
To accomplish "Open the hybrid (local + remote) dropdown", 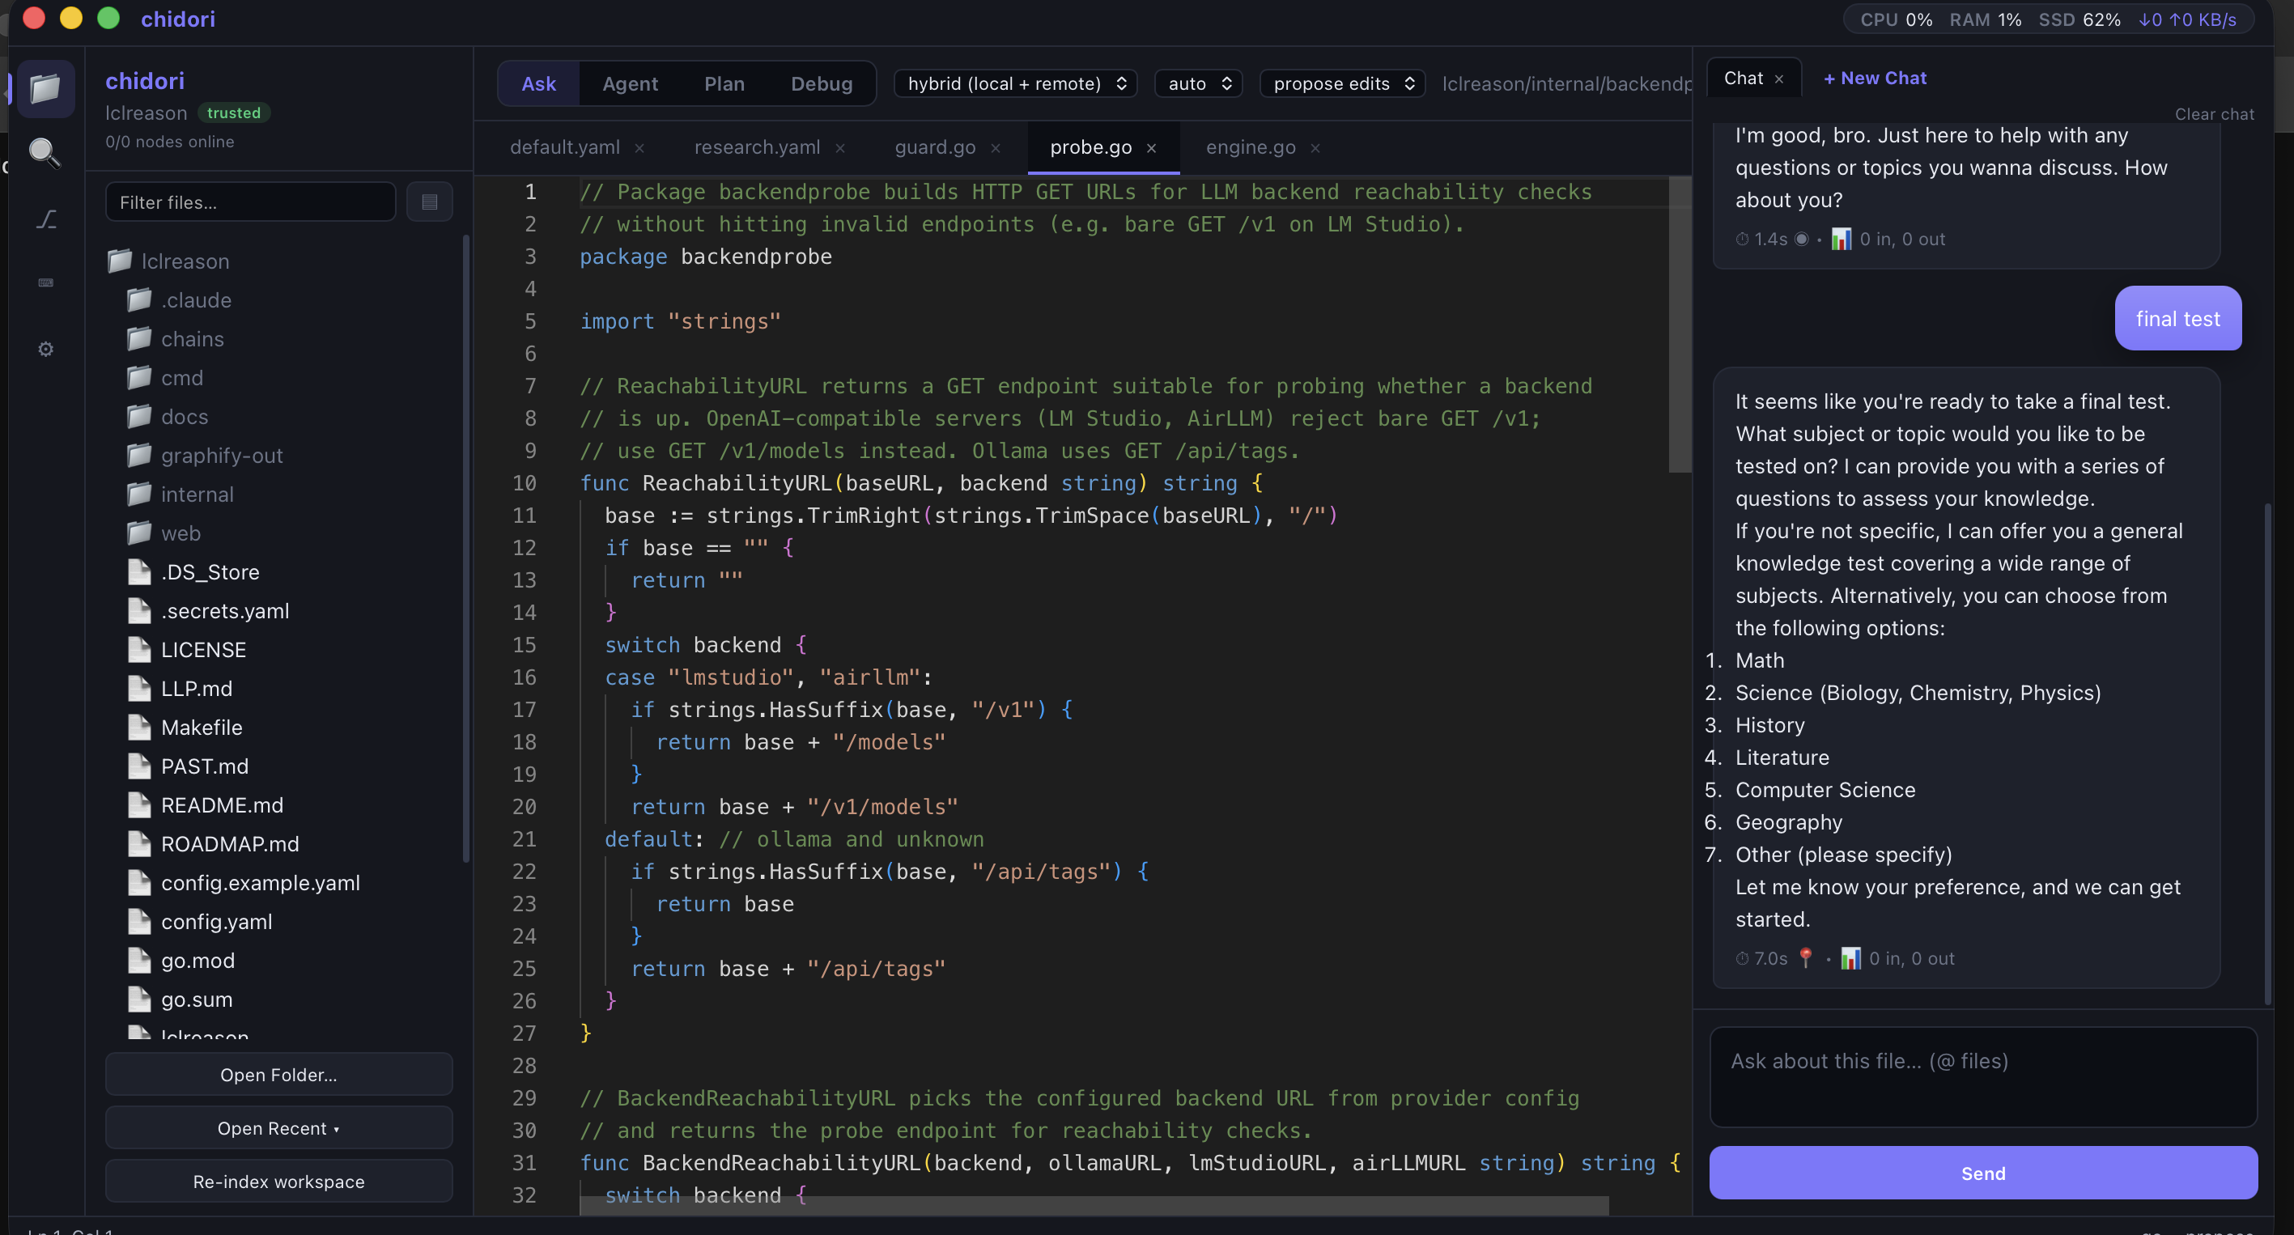I will click(x=1016, y=83).
